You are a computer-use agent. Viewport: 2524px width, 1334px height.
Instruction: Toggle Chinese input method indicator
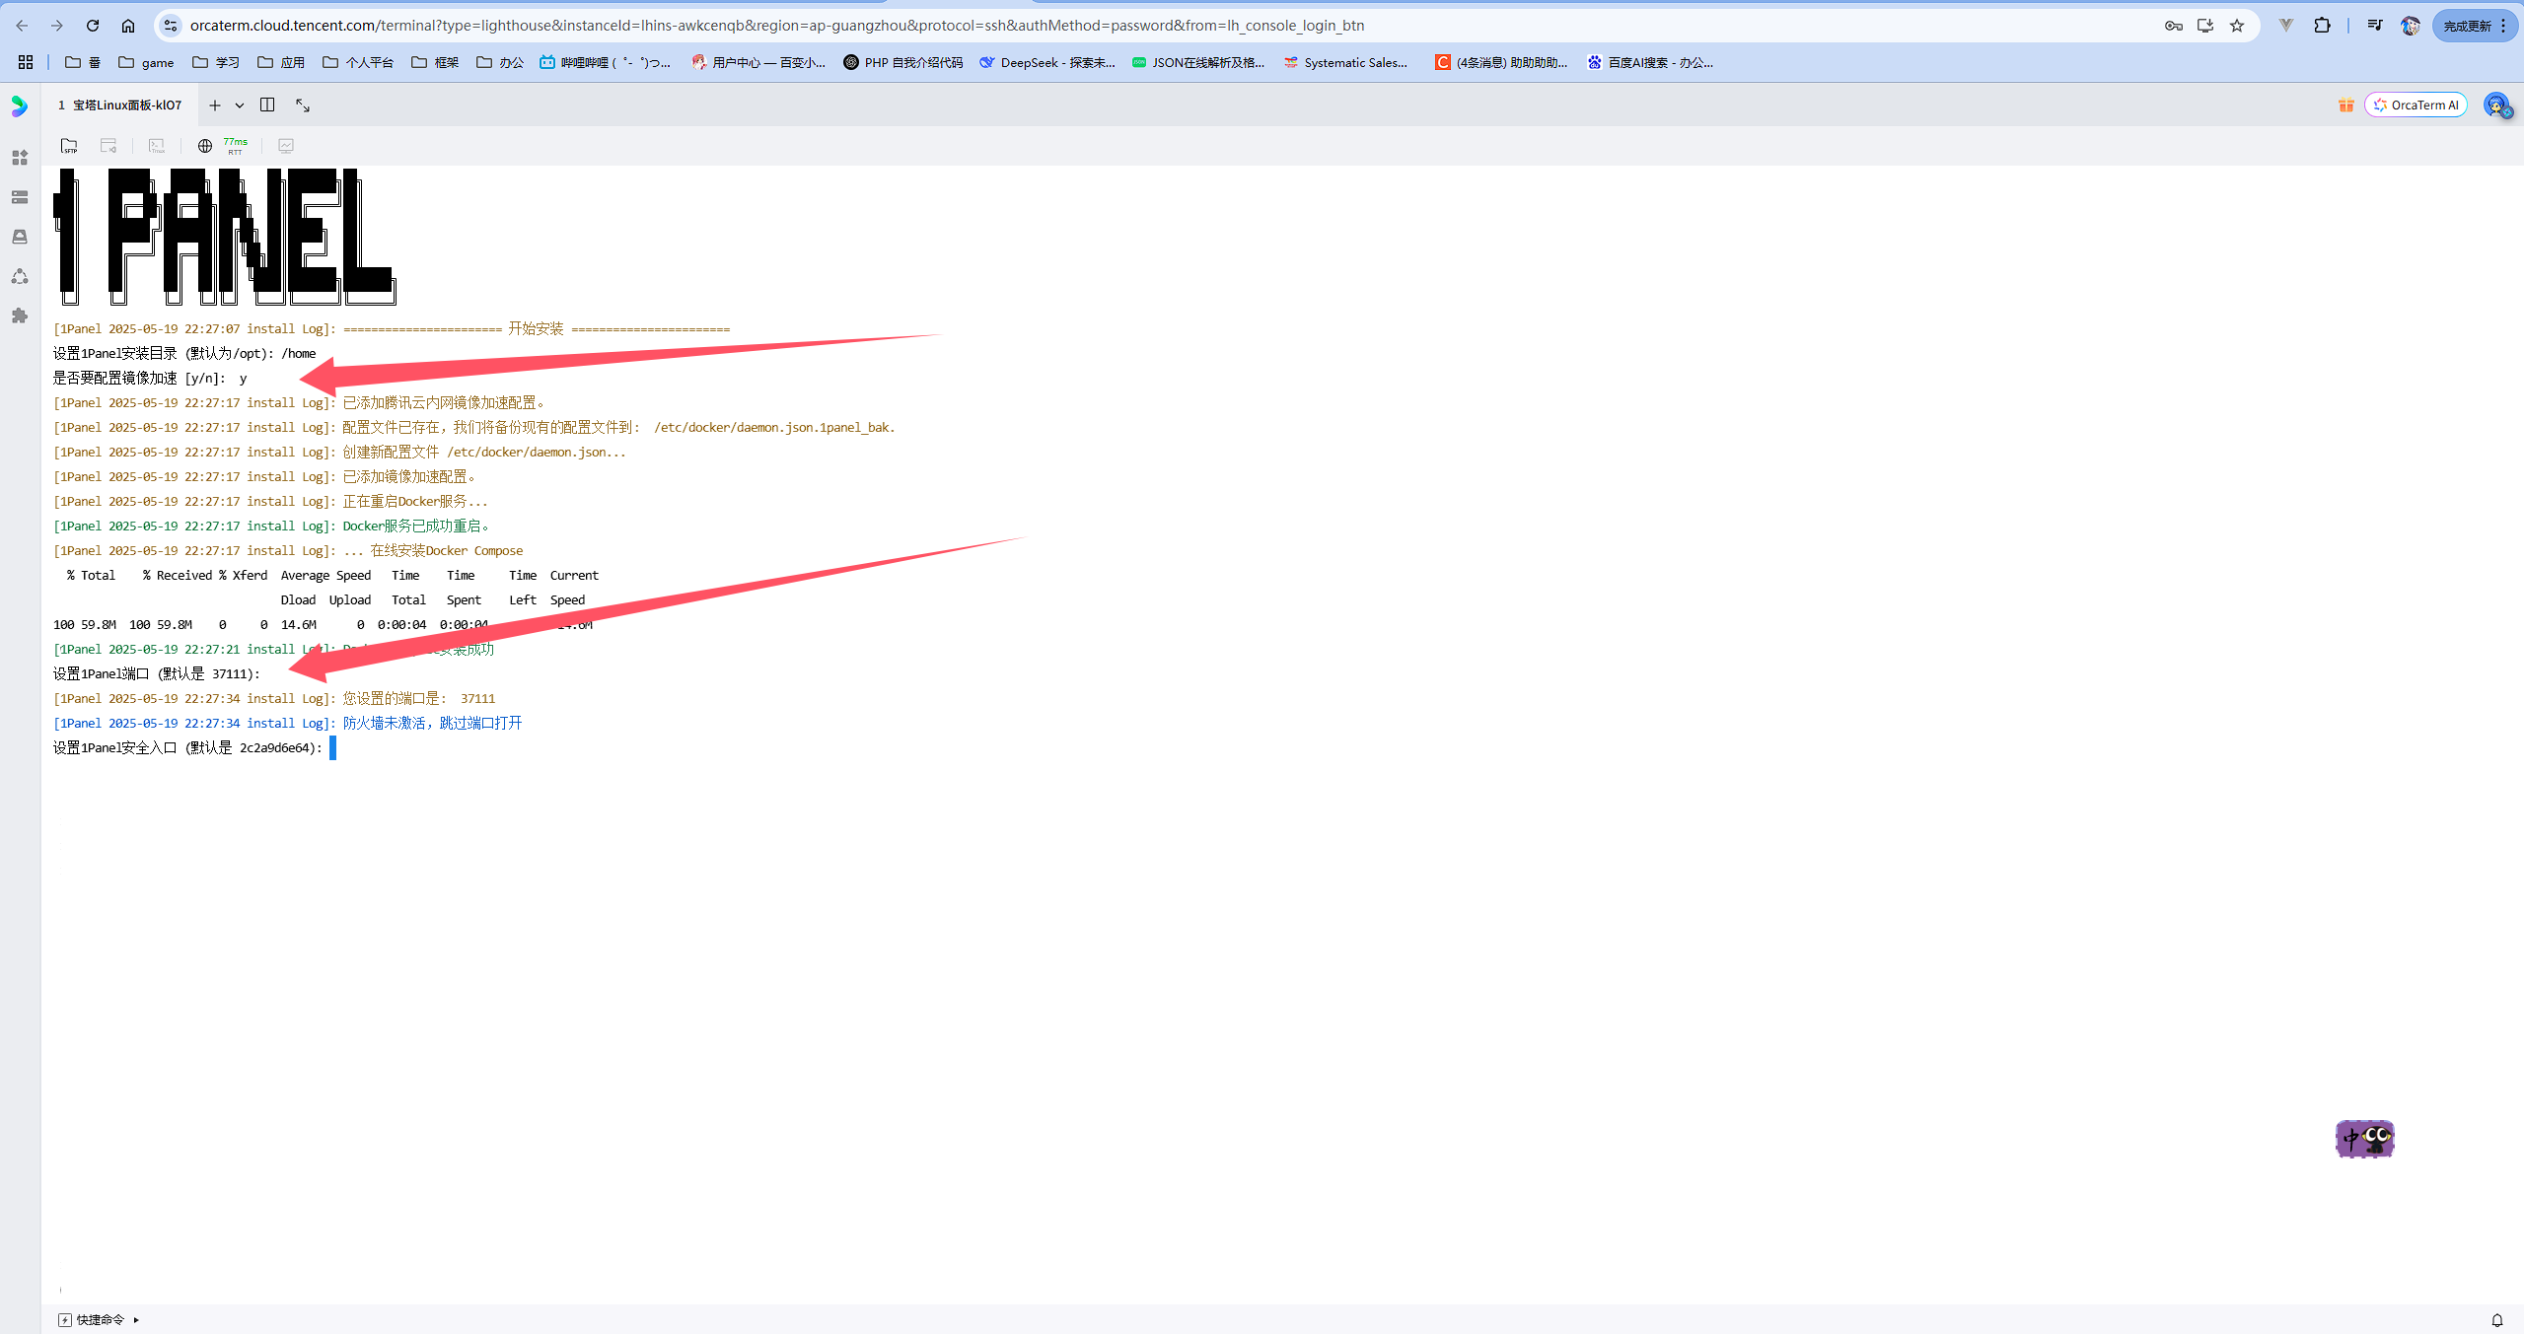point(2364,1139)
